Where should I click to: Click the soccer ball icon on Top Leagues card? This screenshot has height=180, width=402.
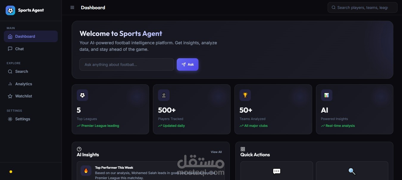[x=82, y=95]
